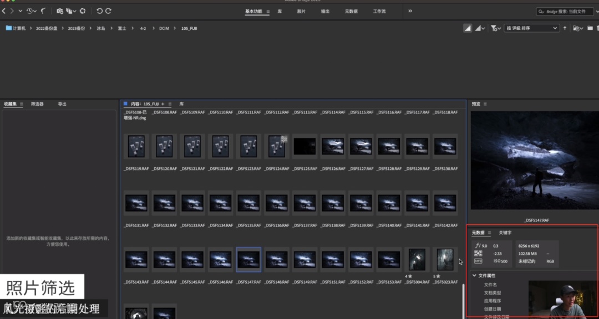Switch to the 输出 workspace

(x=325, y=12)
